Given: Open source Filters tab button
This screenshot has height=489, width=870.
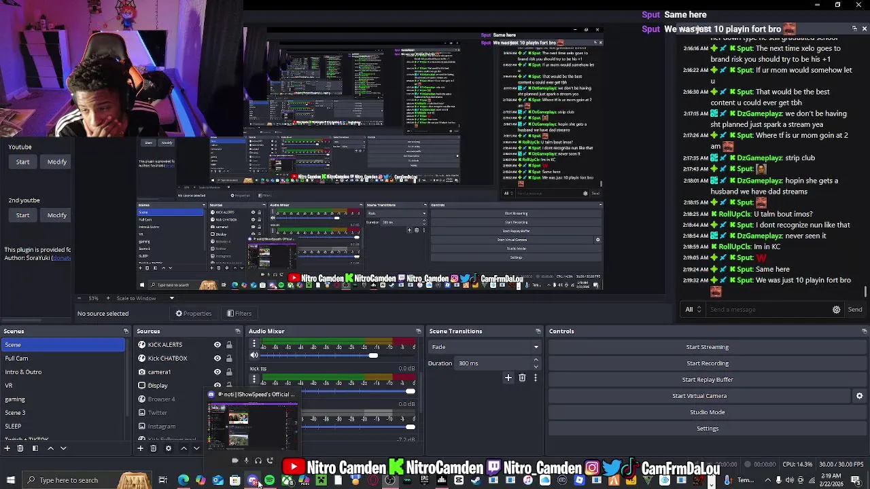Looking at the screenshot, I should click(x=239, y=314).
